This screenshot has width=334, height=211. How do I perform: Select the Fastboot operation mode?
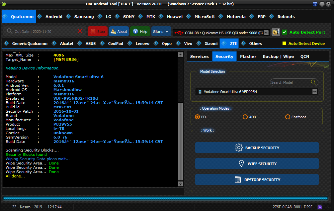(288, 117)
